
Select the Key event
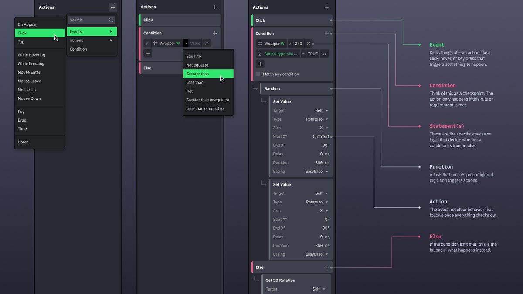tap(40, 112)
